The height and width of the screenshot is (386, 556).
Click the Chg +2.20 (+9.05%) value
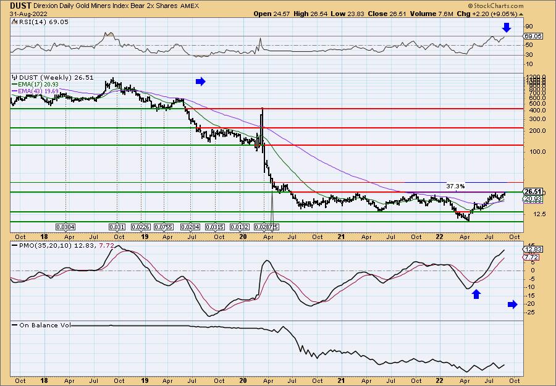(x=490, y=14)
